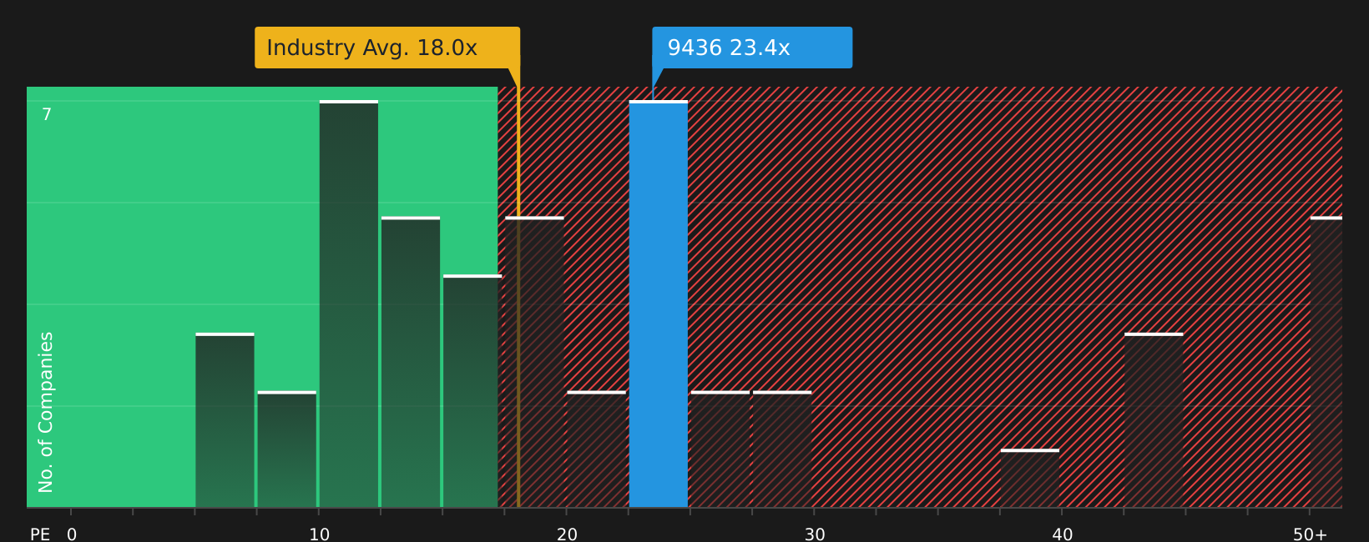Select the 50+ PE bar at the right edge

[x=1326, y=362]
